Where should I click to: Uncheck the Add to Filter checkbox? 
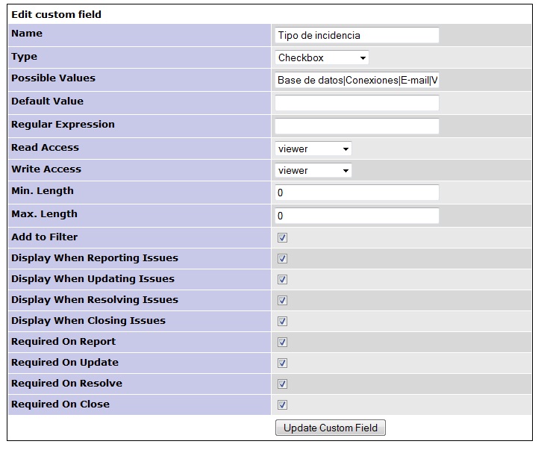click(282, 238)
